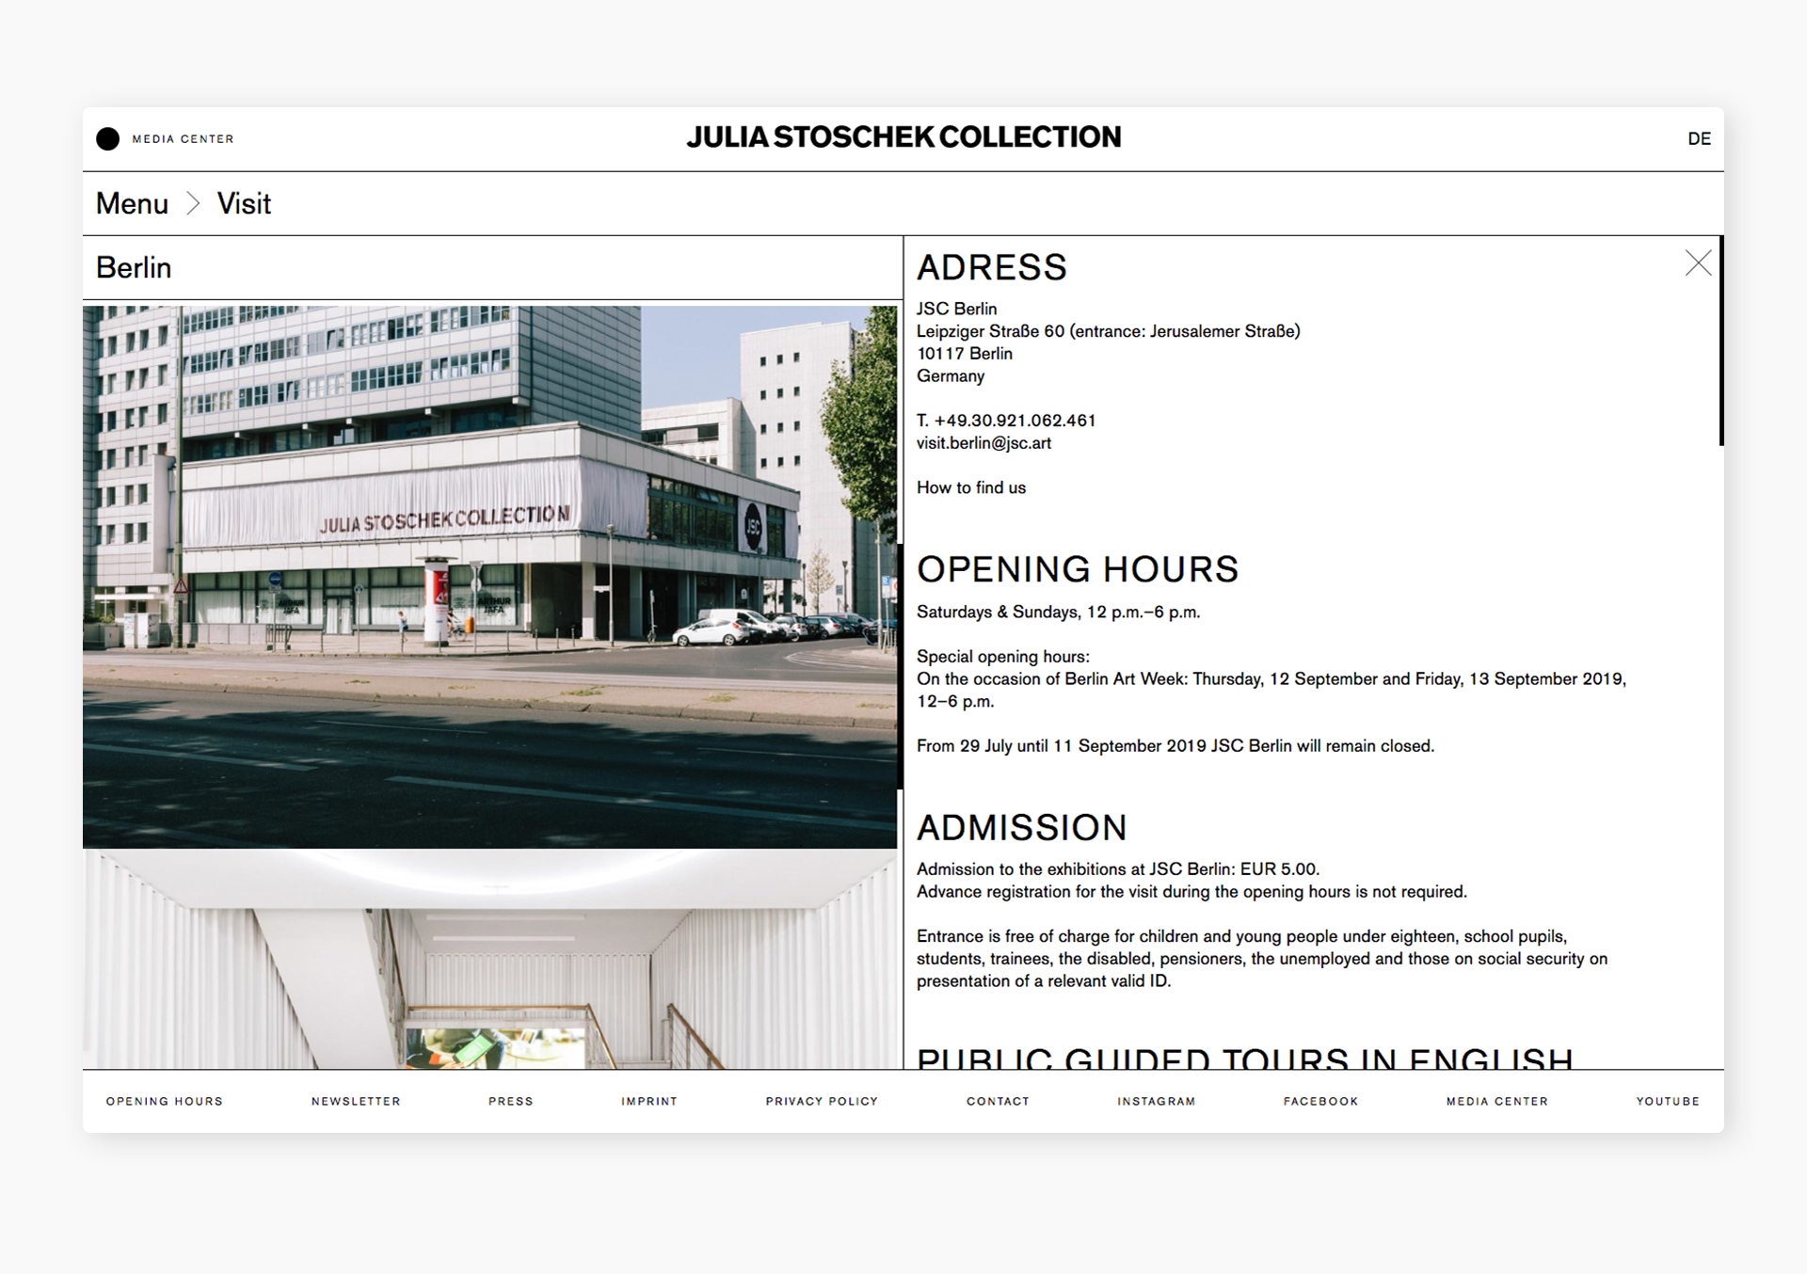This screenshot has width=1807, height=1274.
Task: Open the How to find us link
Action: pos(971,487)
